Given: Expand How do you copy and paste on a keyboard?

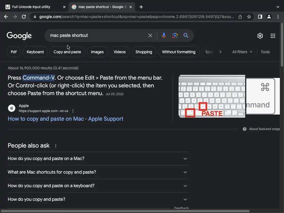Looking at the screenshot, I should [x=98, y=186].
